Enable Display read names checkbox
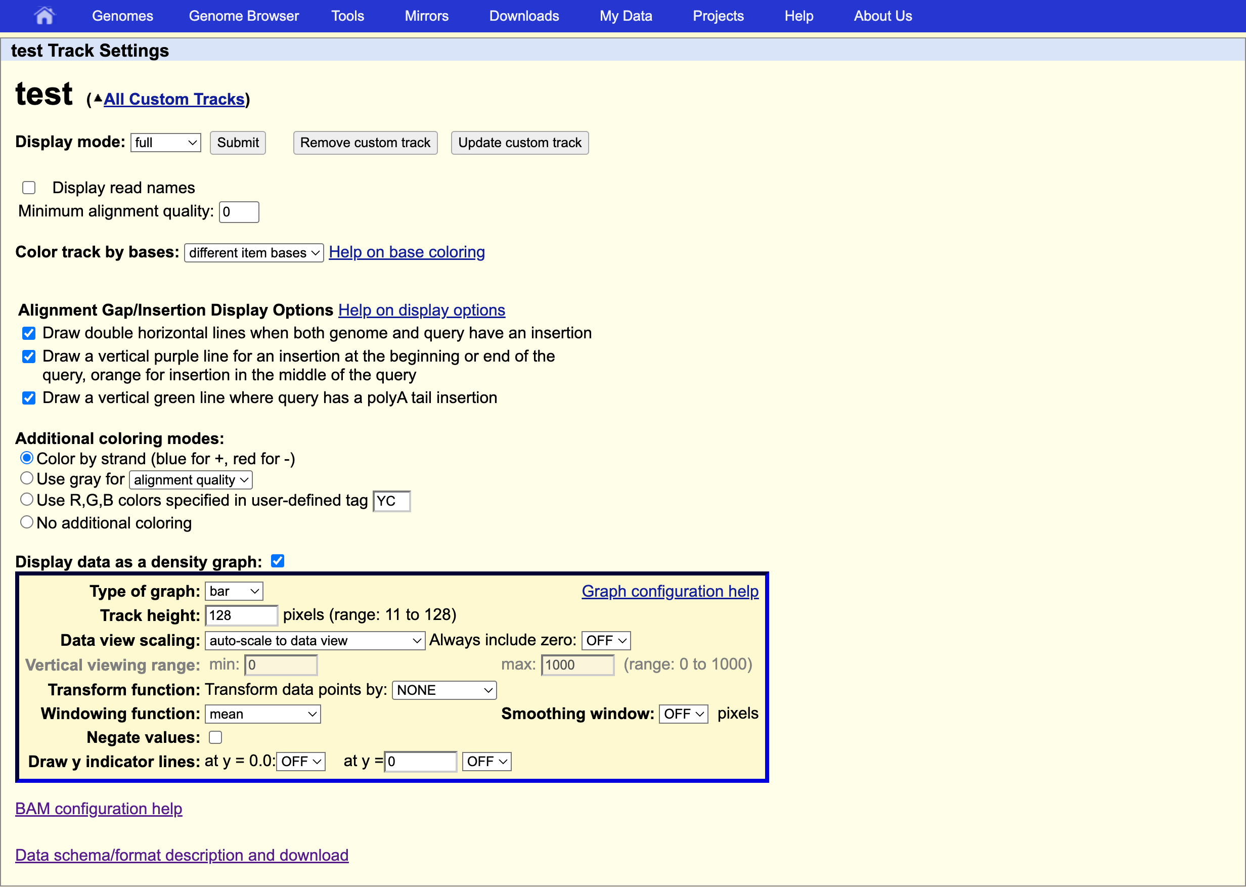The width and height of the screenshot is (1246, 887). 29,188
